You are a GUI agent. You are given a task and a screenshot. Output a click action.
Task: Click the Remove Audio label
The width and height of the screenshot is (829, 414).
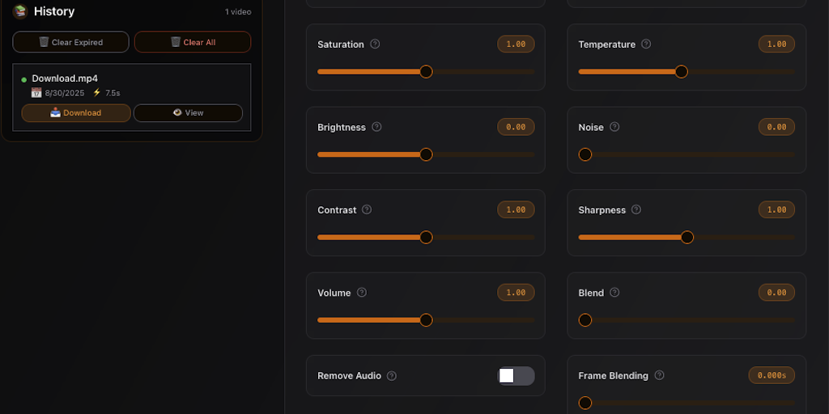click(x=349, y=375)
